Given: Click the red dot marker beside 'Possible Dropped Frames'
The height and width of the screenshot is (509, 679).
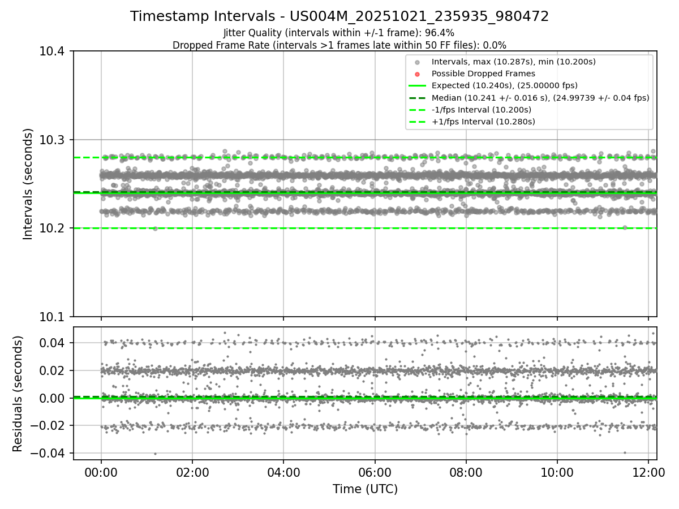Looking at the screenshot, I should click(x=417, y=74).
